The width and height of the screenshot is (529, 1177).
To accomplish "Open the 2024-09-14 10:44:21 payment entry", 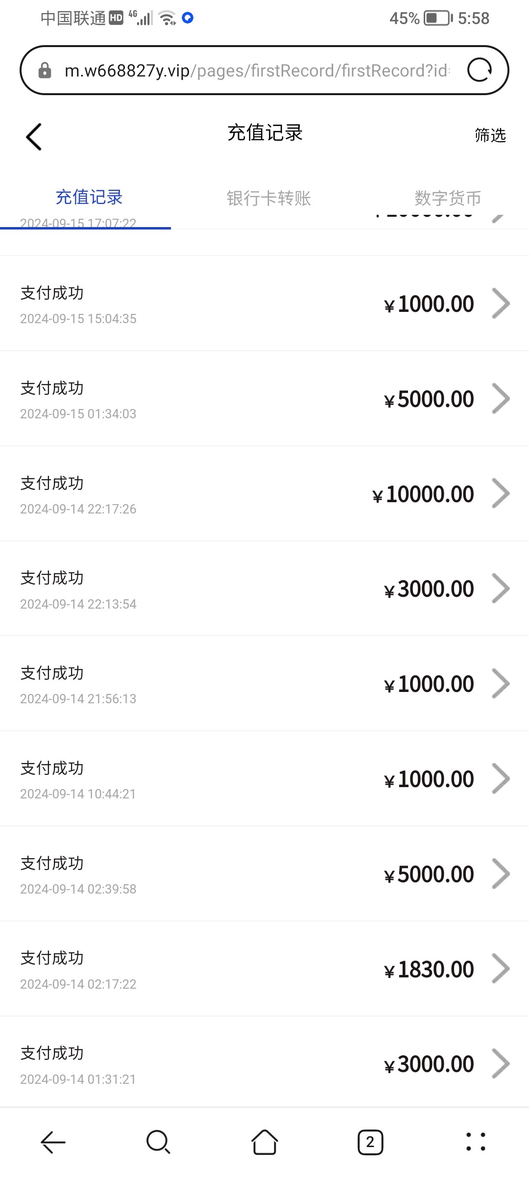I will click(264, 779).
